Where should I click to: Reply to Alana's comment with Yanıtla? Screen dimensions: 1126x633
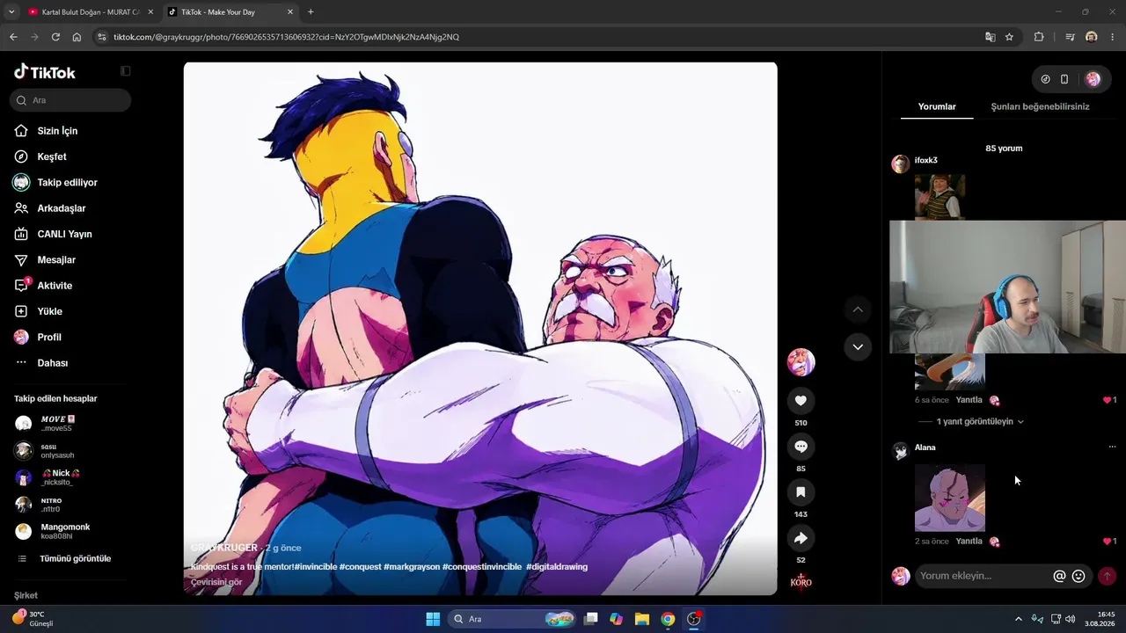point(969,542)
